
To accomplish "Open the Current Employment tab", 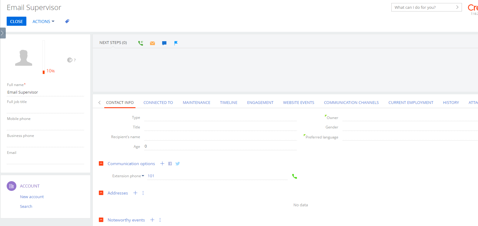I will [411, 103].
